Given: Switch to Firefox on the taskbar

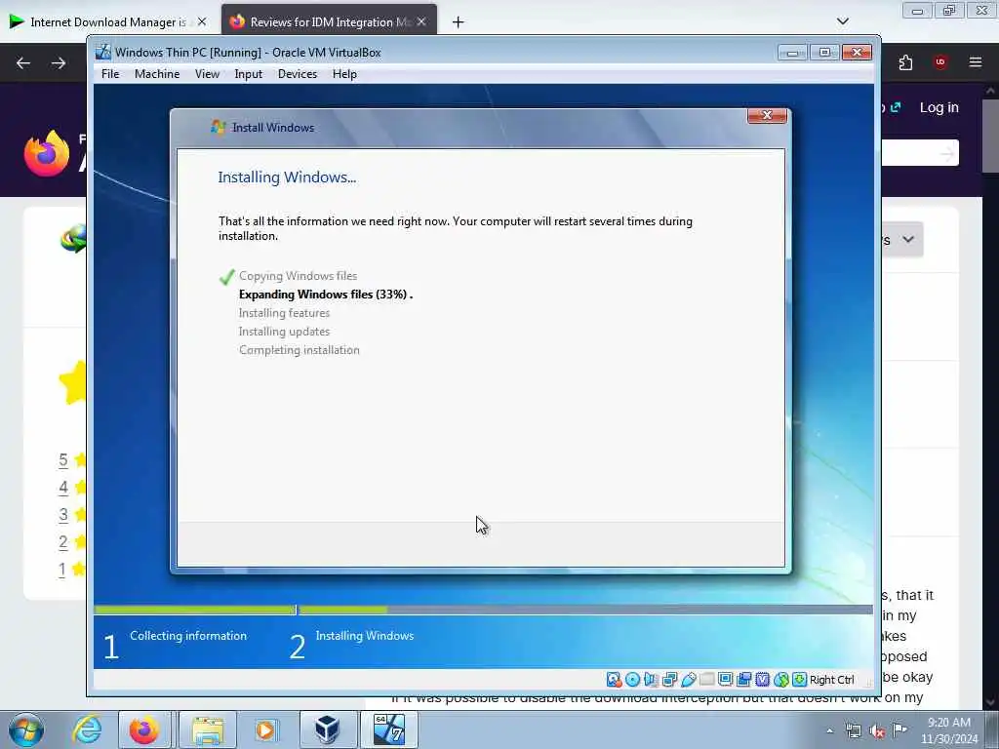Looking at the screenshot, I should pyautogui.click(x=144, y=729).
